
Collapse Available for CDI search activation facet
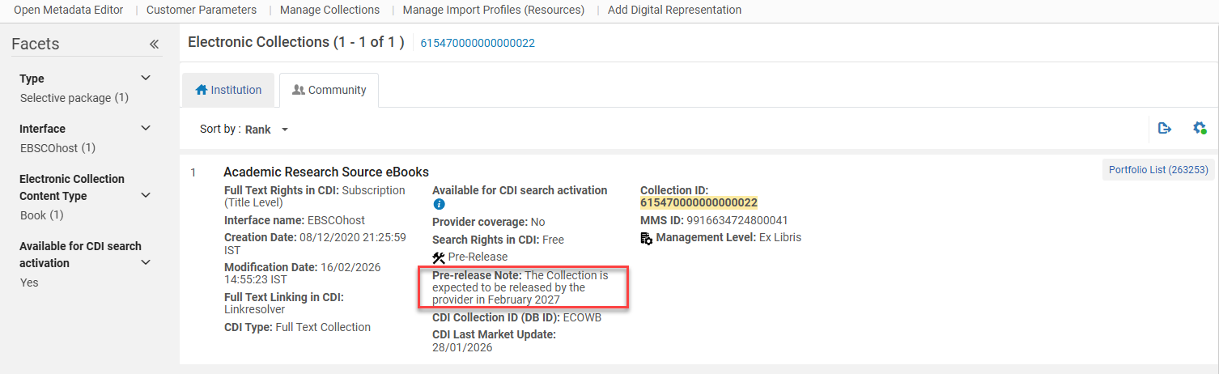point(146,263)
